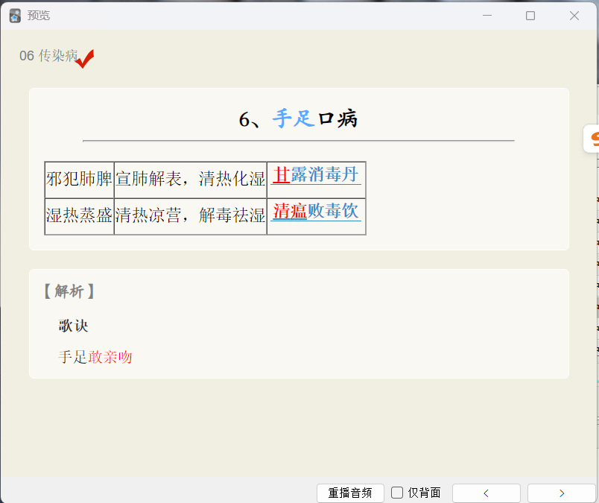Screen dimensions: 599x503
Task: Open the 甘露消毒丹 link
Action: tap(316, 174)
